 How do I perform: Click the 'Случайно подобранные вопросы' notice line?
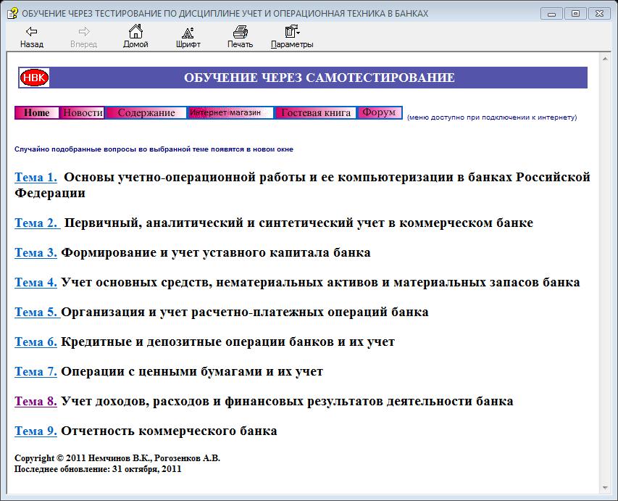pyautogui.click(x=154, y=149)
